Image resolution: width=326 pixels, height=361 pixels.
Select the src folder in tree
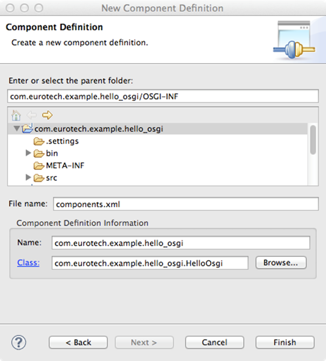52,178
